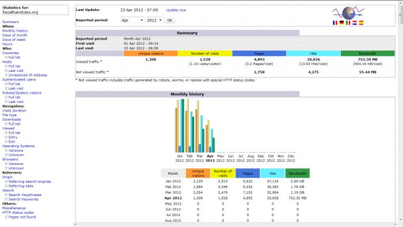This screenshot has height=227, width=403.
Task: Click list icon beside Unresolved IP Address
Action: click(6, 75)
